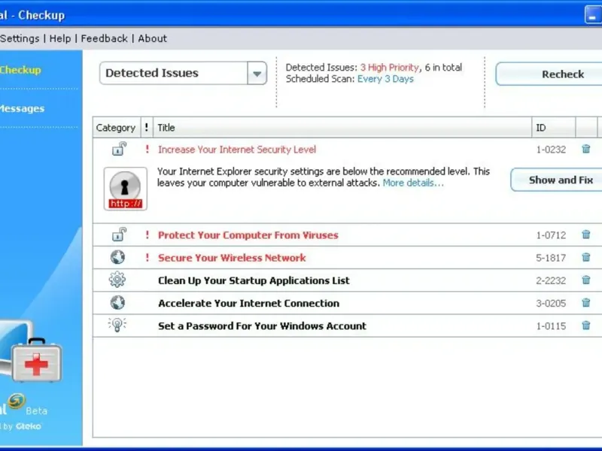Click globe icon in Accelerate Your Internet Connection row
The width and height of the screenshot is (602, 451).
pyautogui.click(x=117, y=303)
